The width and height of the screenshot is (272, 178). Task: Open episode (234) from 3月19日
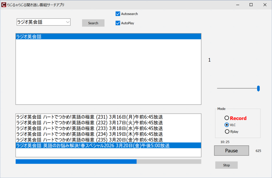(x=89, y=134)
